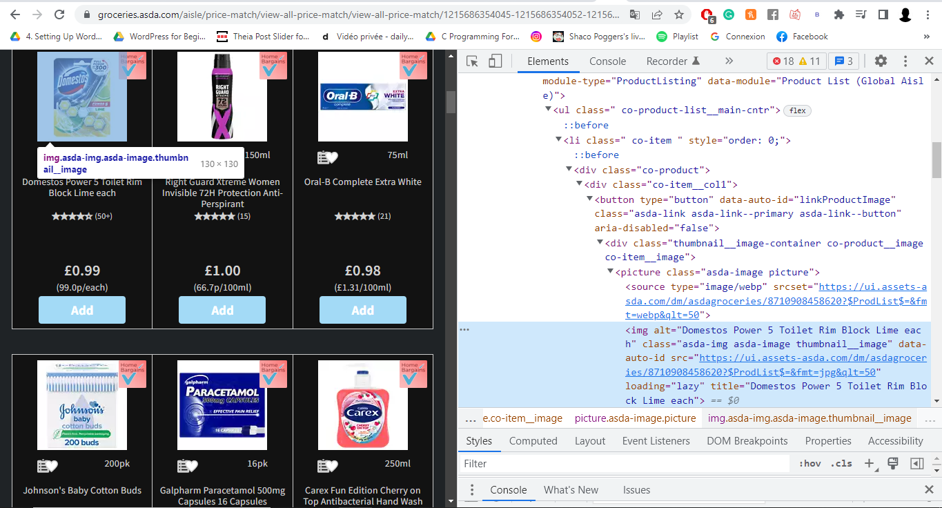The width and height of the screenshot is (942, 508).
Task: Collapse the picture asda-image node
Action: [610, 273]
